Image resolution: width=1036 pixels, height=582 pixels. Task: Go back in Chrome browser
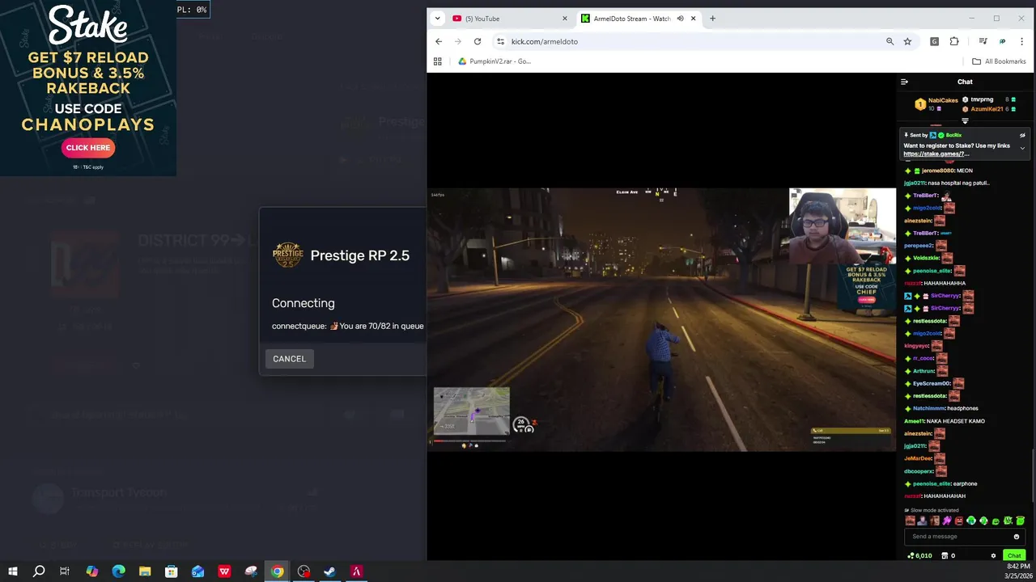(x=439, y=41)
